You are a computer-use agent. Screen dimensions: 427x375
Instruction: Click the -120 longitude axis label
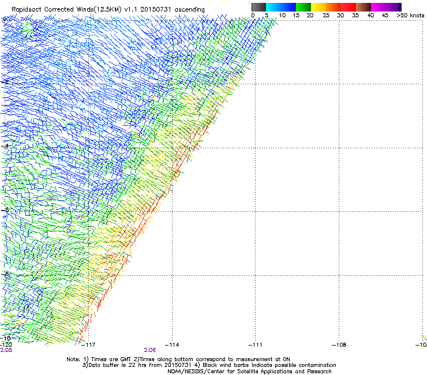point(6,345)
